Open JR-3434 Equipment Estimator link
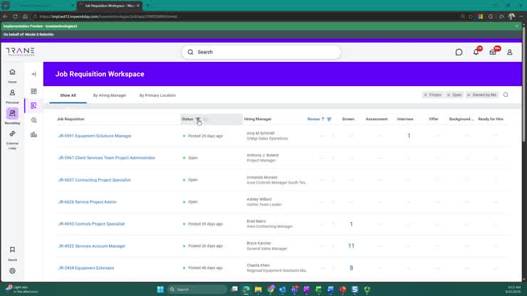Screen dimensions: 527x296 tap(86, 268)
